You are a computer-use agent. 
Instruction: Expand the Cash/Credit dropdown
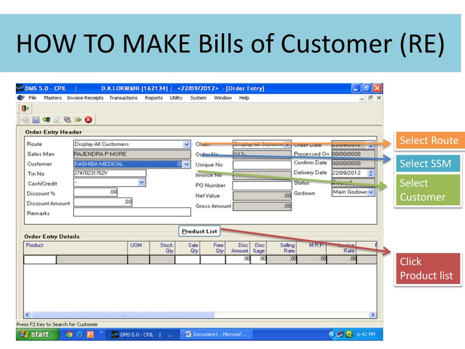coord(142,182)
